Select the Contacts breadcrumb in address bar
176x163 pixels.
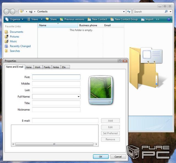pyautogui.click(x=42, y=12)
